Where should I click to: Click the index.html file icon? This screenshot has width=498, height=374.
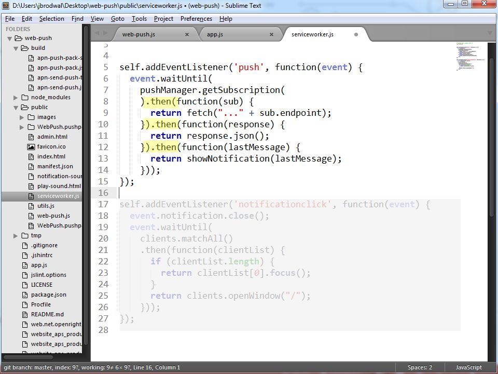click(31, 156)
